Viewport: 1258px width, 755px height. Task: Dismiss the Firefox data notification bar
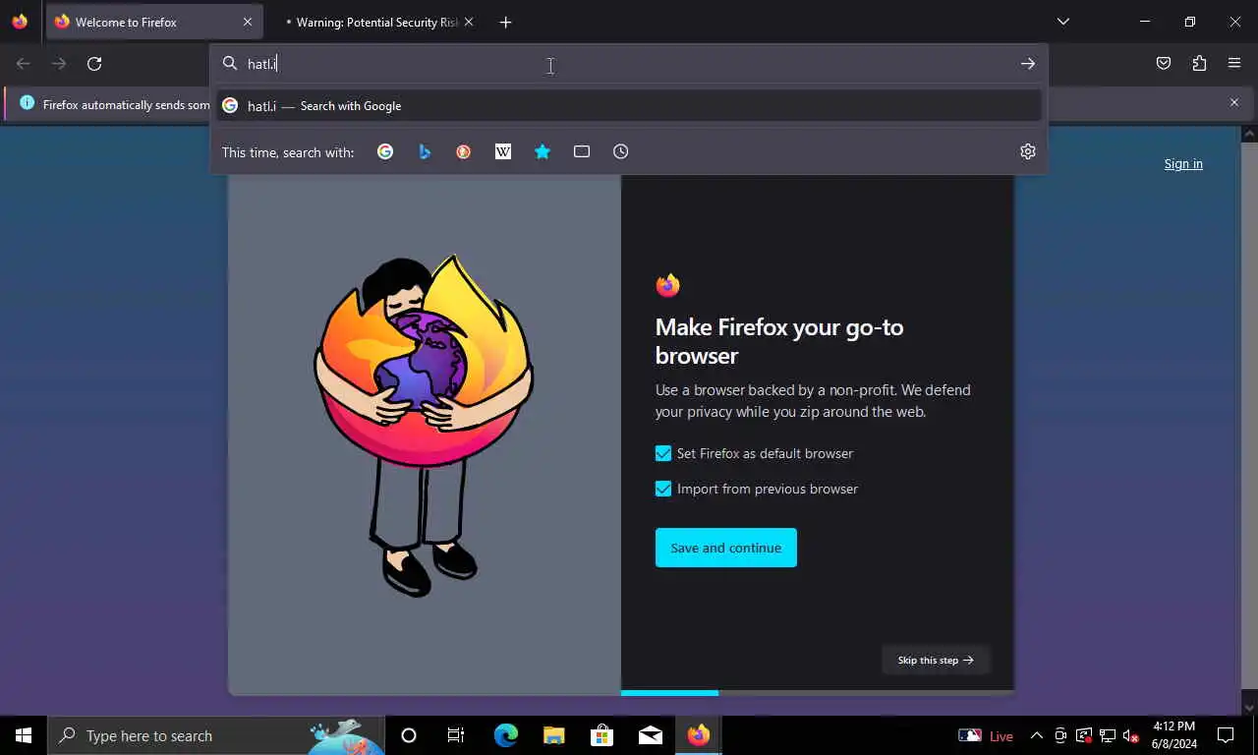pos(1234,102)
